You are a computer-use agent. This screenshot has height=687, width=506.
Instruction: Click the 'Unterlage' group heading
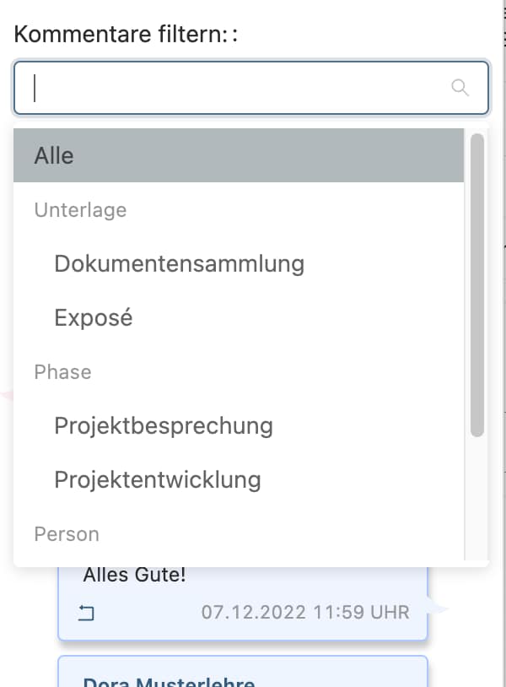[80, 210]
